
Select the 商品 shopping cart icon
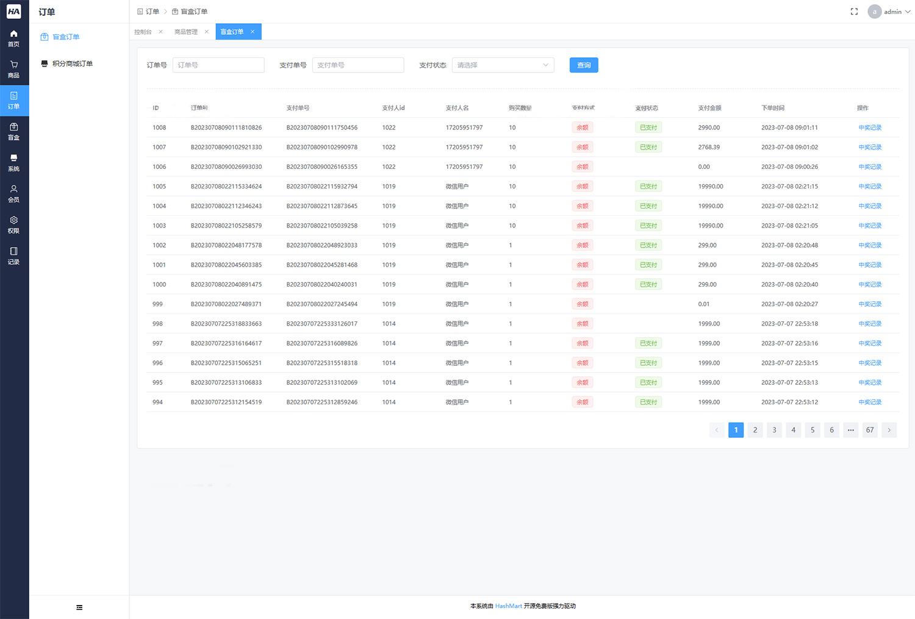tap(13, 69)
